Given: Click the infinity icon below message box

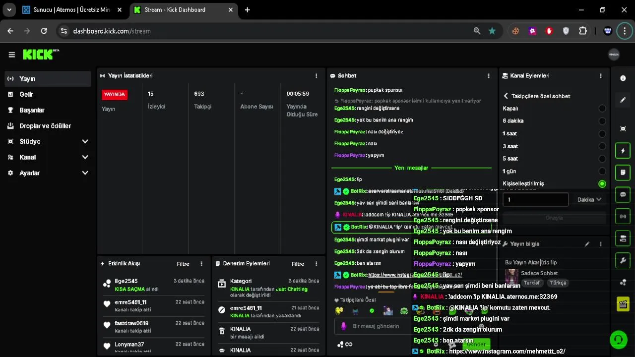Looking at the screenshot, I should pyautogui.click(x=349, y=345).
